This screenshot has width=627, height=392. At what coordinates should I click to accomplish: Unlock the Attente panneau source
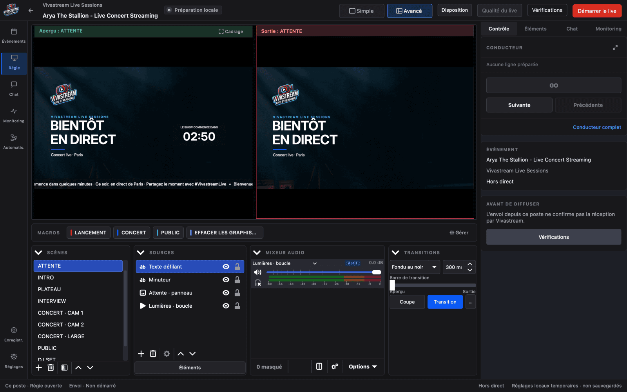pos(237,293)
